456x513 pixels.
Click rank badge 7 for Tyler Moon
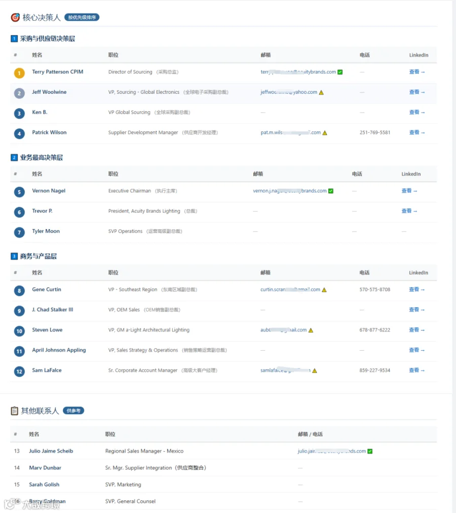tap(19, 232)
